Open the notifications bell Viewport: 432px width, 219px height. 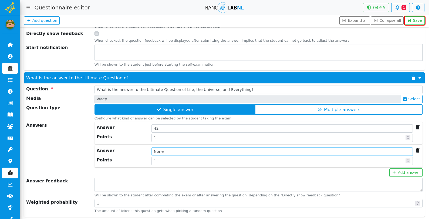point(400,8)
